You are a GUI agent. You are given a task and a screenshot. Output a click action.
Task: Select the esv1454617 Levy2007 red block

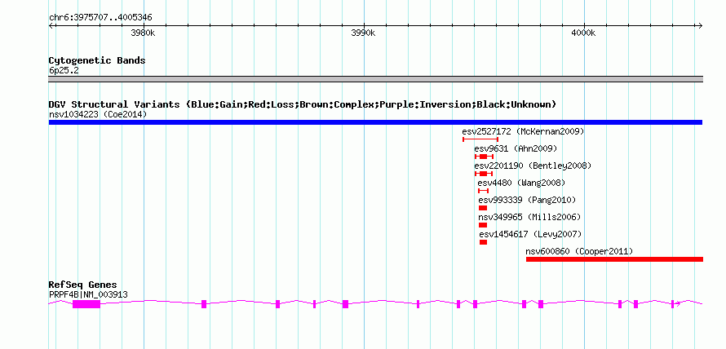(484, 242)
